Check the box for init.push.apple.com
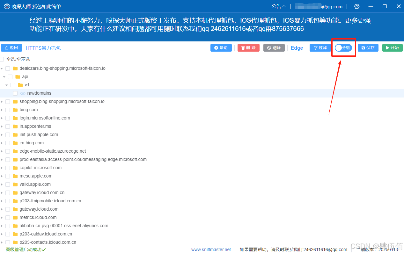Screen dimensions: 404x253 tap(8, 134)
